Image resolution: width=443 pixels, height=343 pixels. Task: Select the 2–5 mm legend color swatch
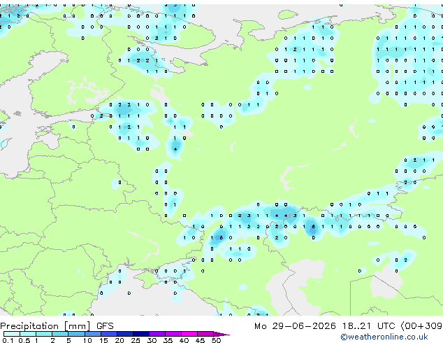[60, 334]
